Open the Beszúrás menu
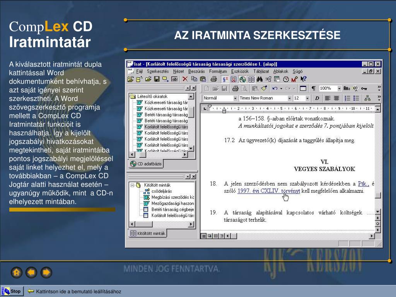The width and height of the screenshot is (396, 297). point(196,72)
